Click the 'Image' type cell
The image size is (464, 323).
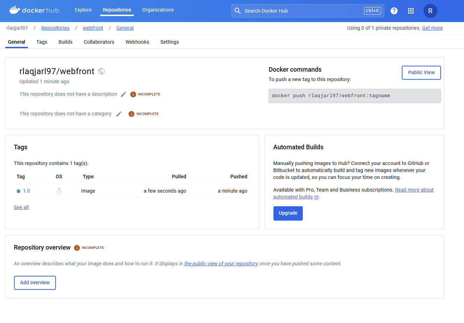pos(88,191)
